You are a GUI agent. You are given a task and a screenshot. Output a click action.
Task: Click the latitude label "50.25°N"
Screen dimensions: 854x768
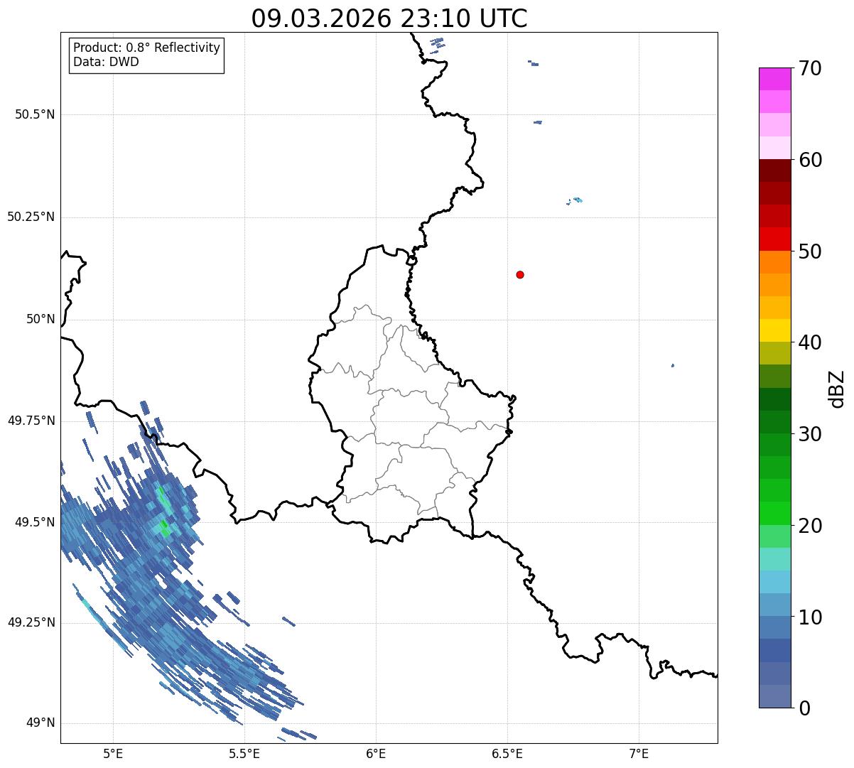(31, 217)
